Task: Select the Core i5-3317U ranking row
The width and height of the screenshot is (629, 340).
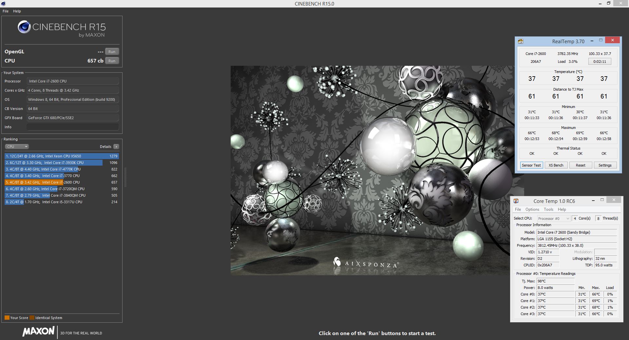Action: tap(62, 202)
